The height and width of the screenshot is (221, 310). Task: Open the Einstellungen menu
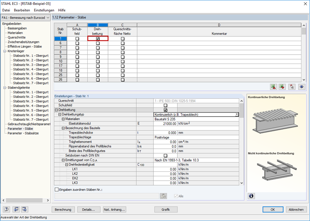(44, 10)
